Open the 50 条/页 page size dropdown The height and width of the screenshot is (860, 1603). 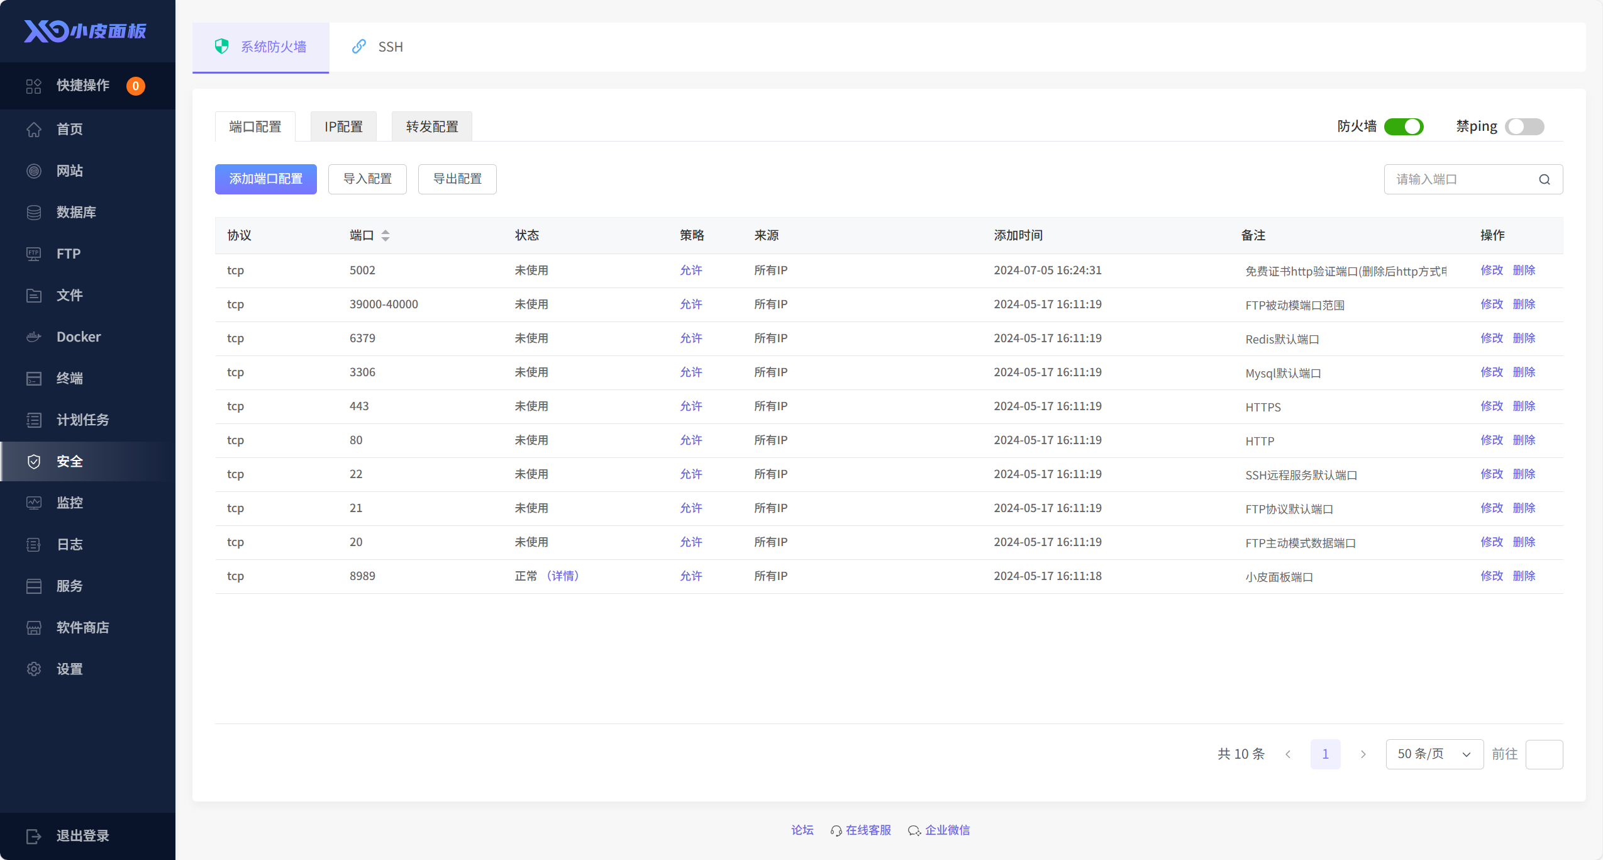[x=1434, y=754]
